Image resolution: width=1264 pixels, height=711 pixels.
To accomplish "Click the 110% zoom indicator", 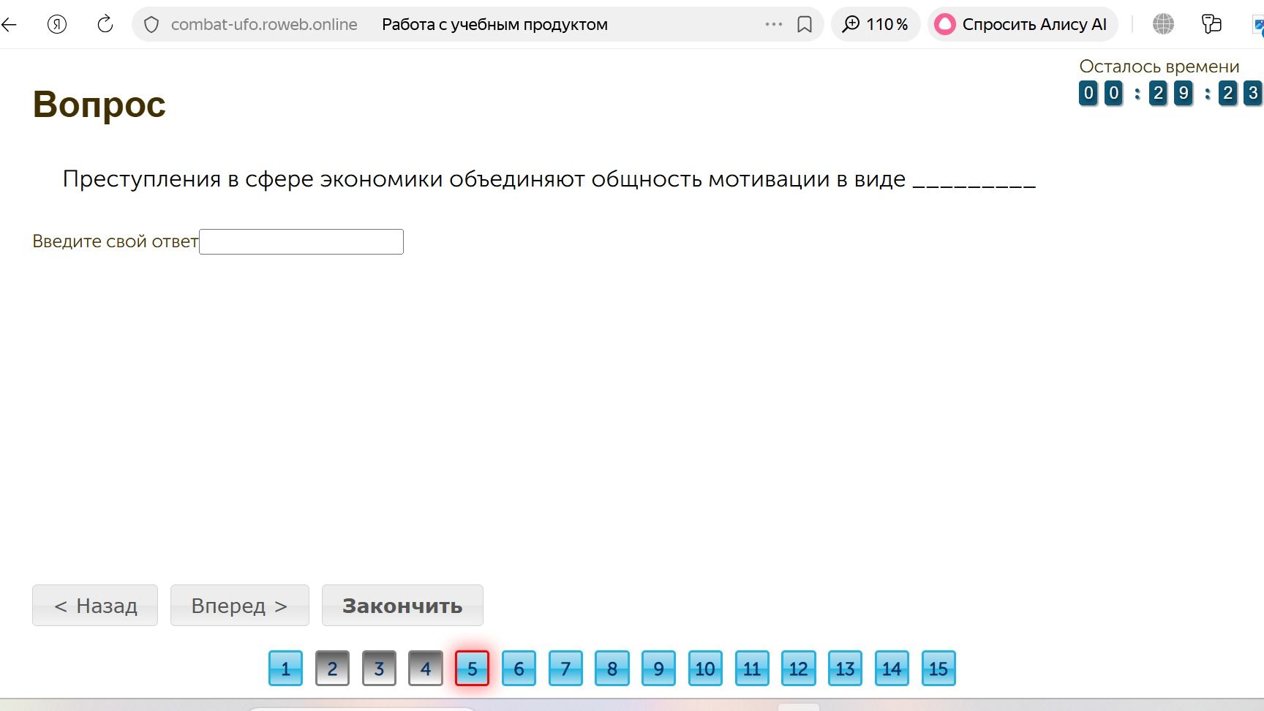I will (x=876, y=24).
